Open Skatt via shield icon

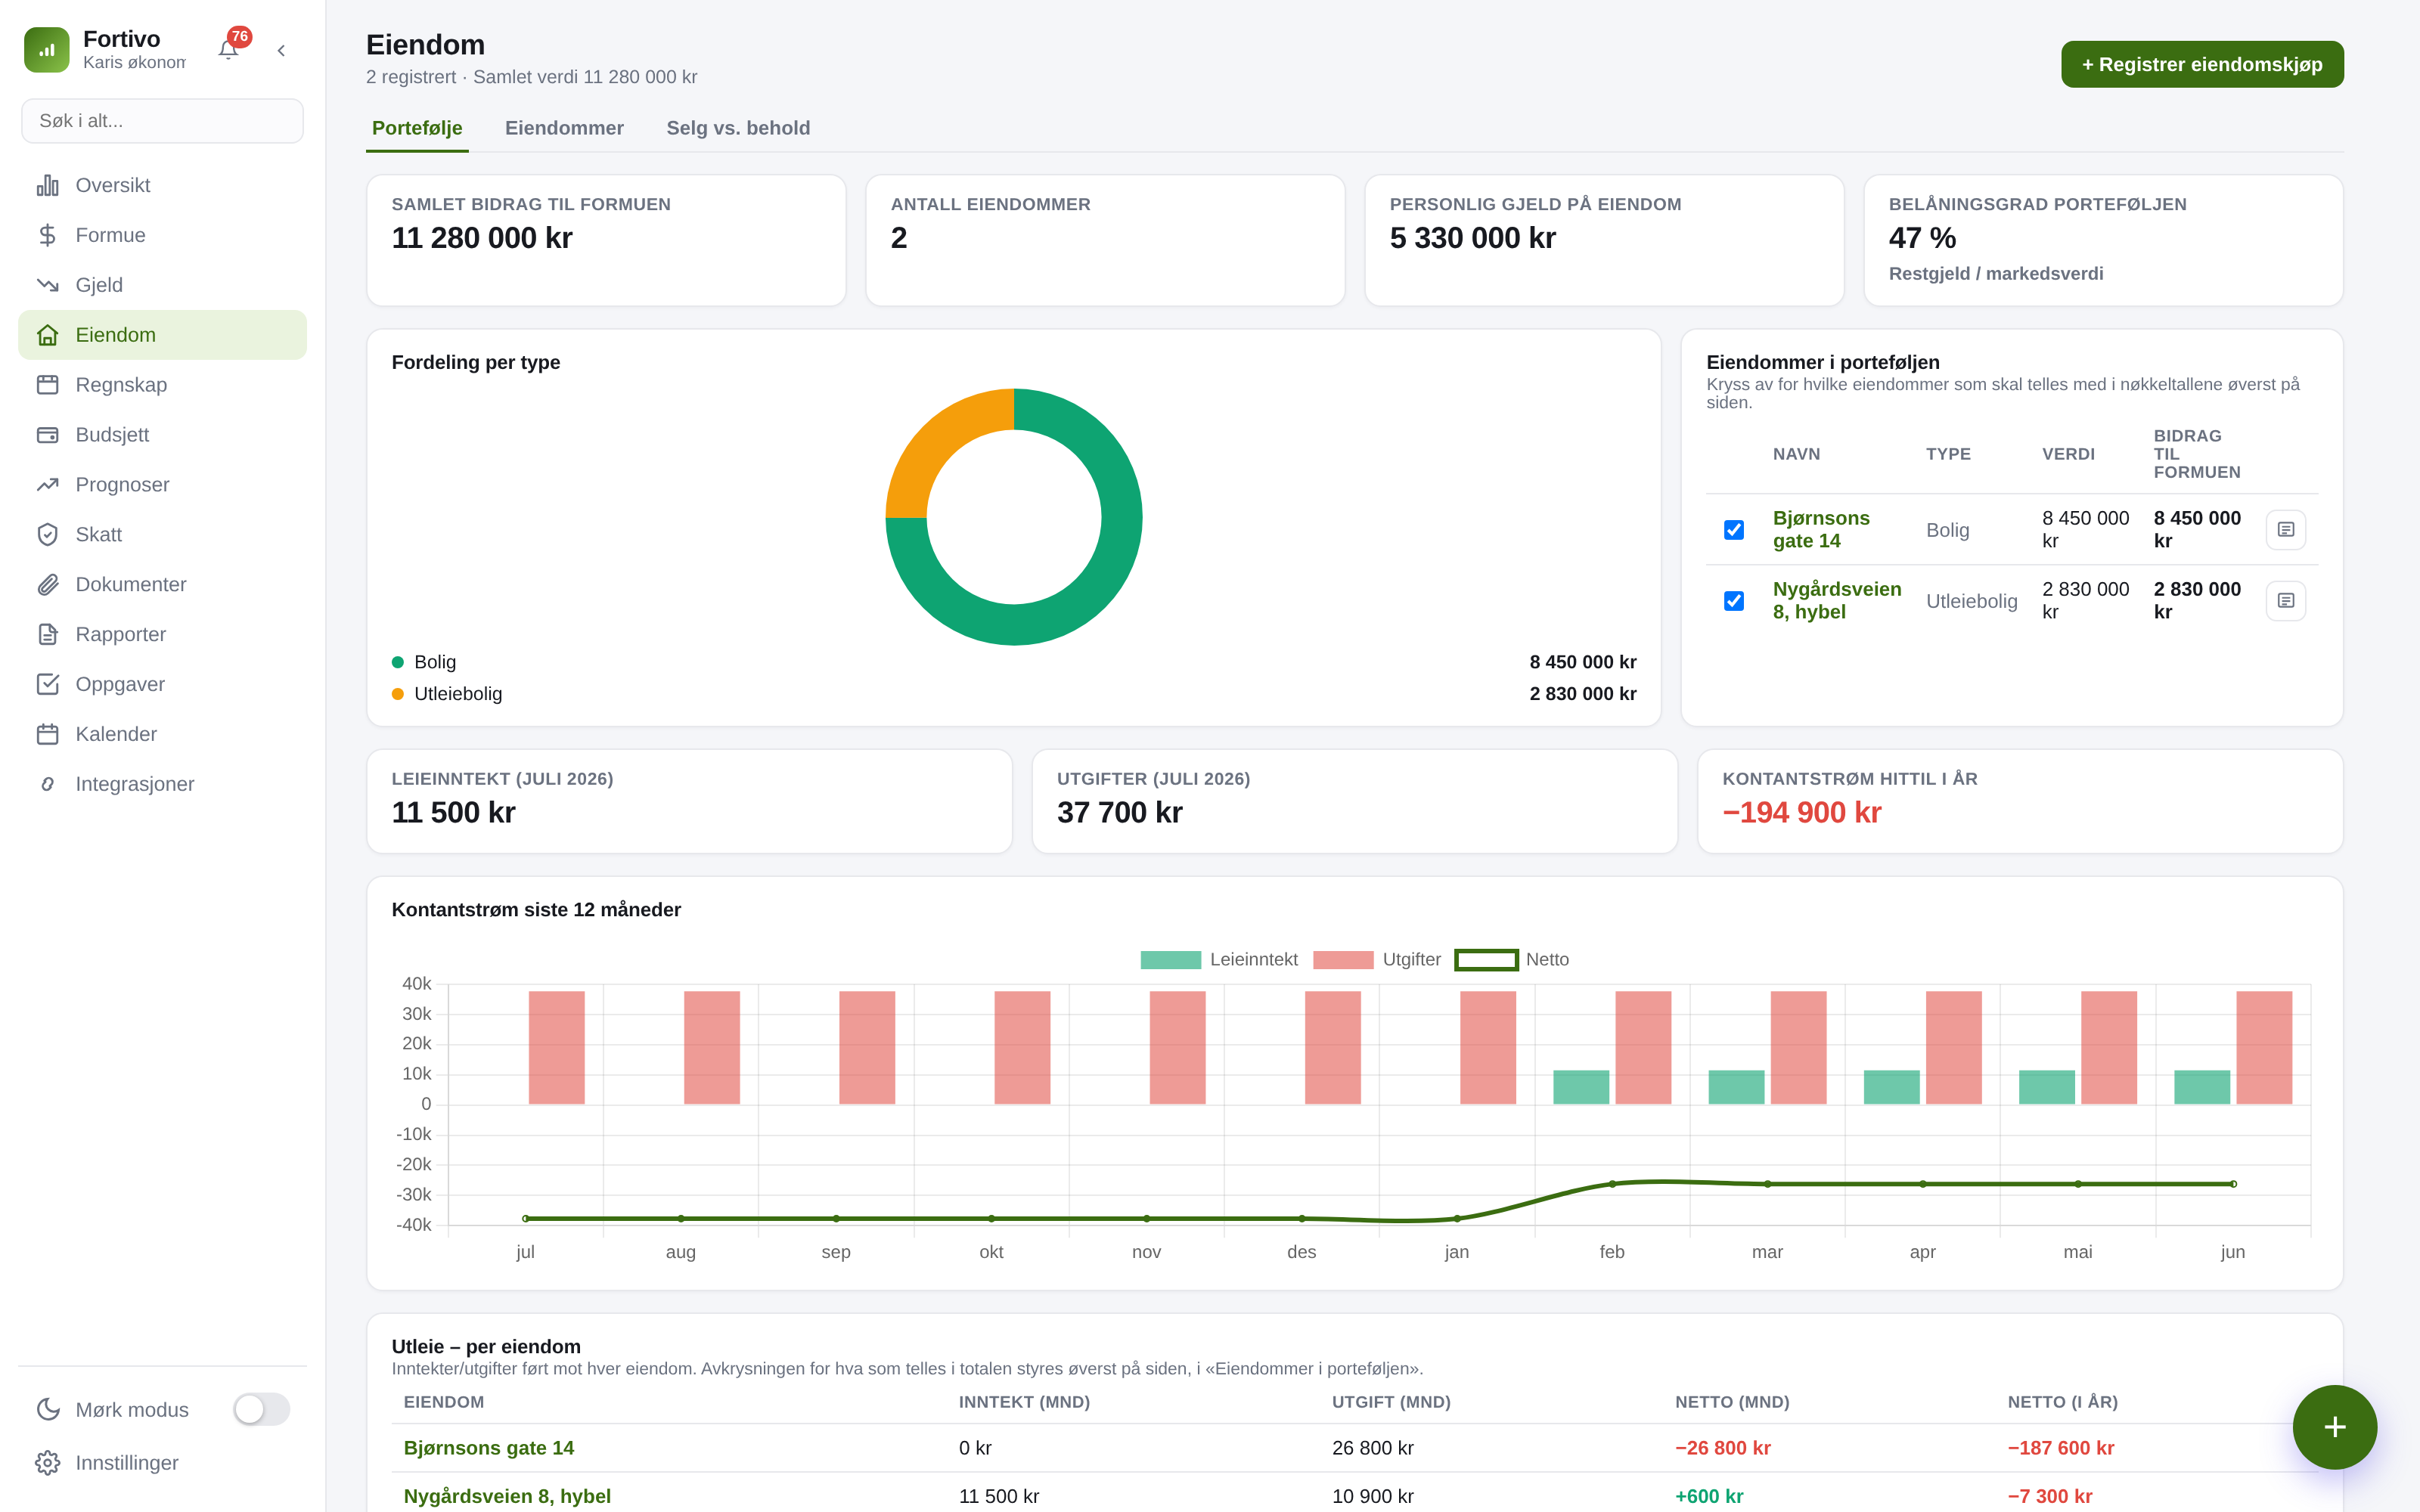point(48,534)
